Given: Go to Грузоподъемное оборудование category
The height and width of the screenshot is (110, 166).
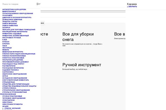Looking at the screenshot, I should pos(18,13).
